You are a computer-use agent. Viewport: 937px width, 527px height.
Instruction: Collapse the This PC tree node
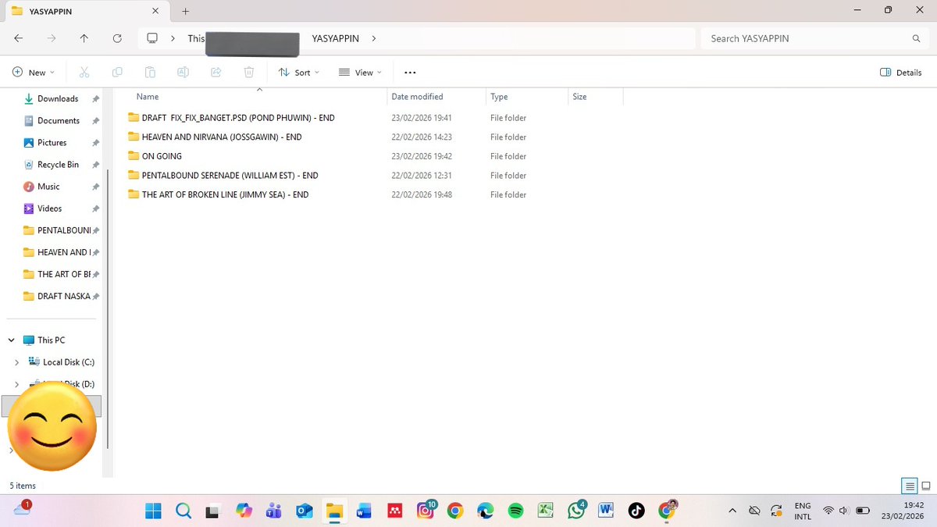pyautogui.click(x=12, y=340)
